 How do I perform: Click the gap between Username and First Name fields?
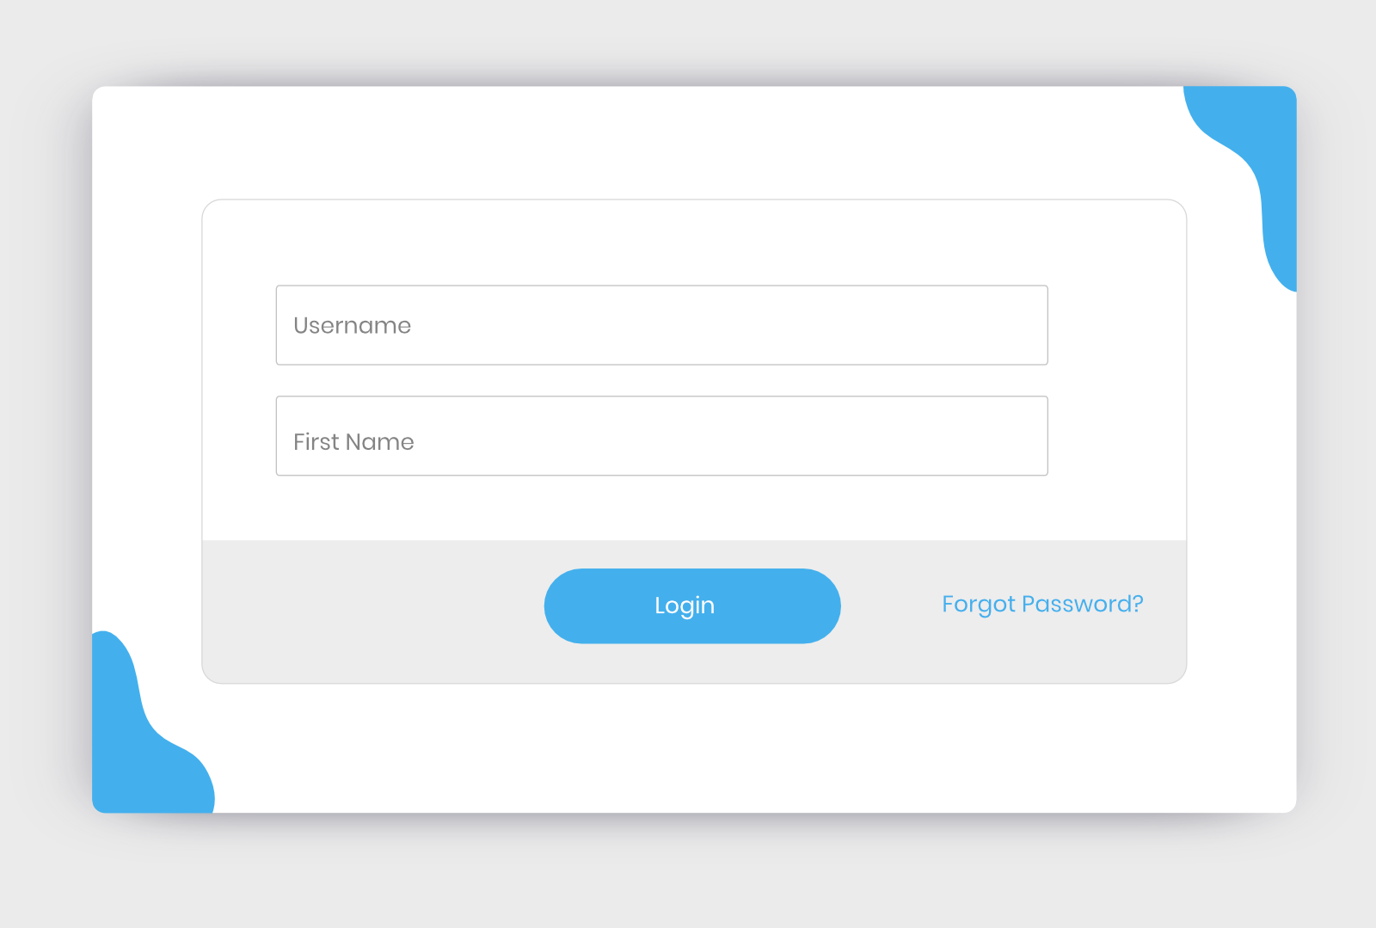661,380
